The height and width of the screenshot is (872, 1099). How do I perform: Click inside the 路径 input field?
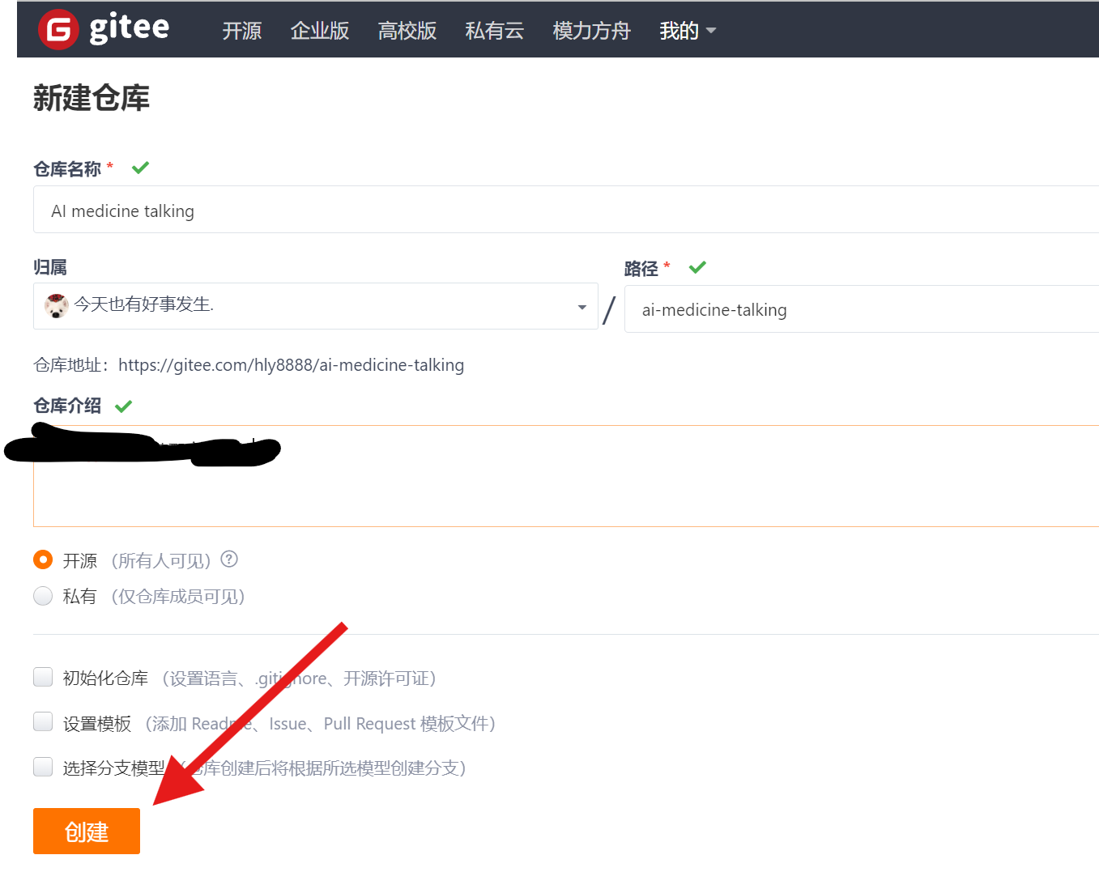(810, 309)
